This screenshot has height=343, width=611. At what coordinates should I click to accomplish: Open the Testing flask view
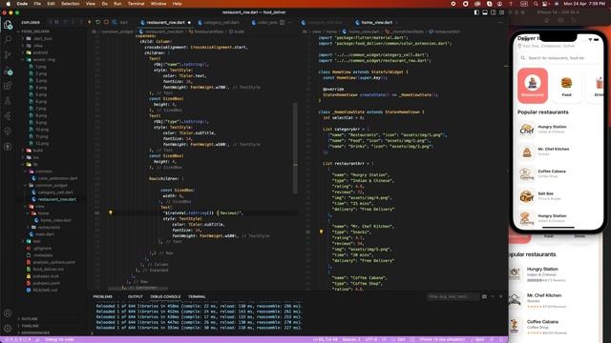[x=8, y=101]
